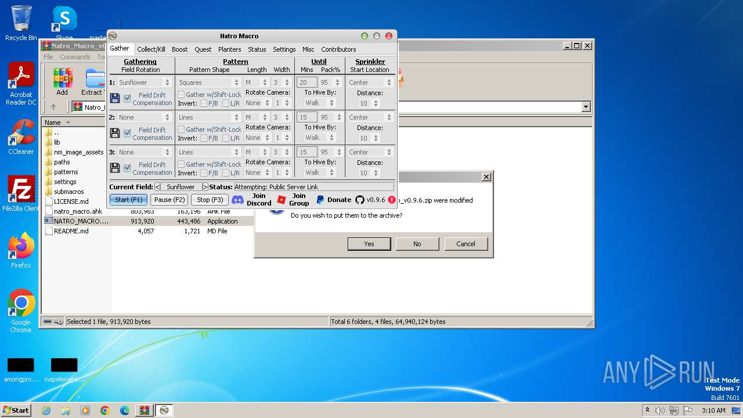Open field 2 Lines pattern shape dropdown

[208, 117]
